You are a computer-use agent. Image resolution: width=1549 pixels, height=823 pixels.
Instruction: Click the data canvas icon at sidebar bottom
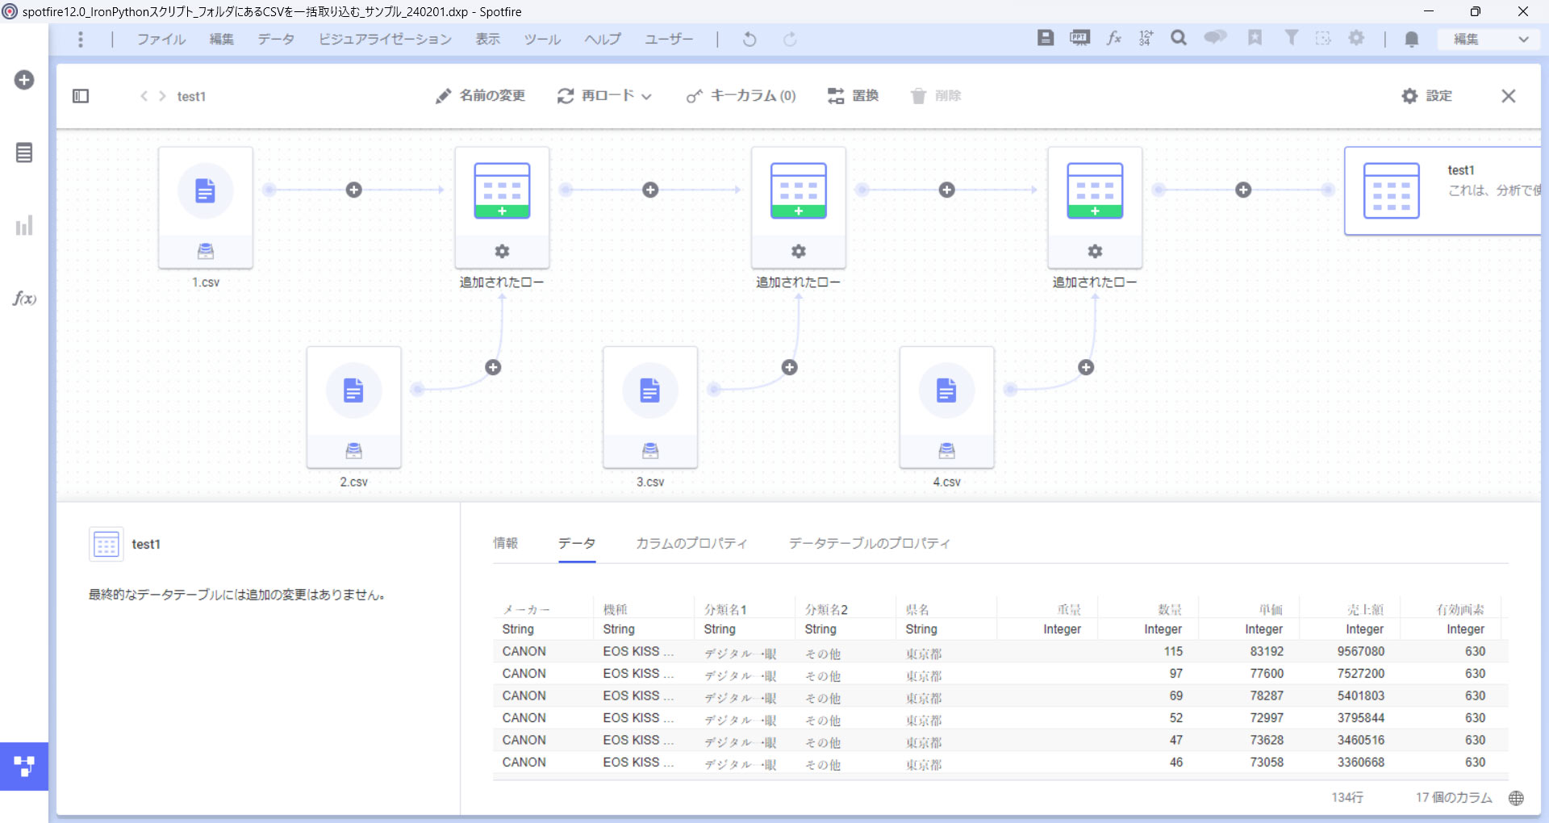[24, 766]
